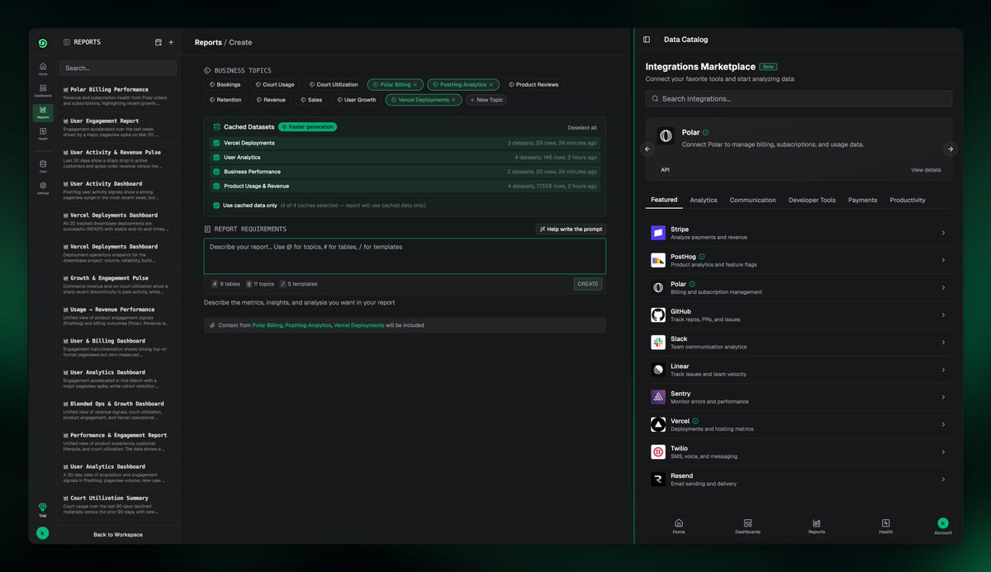
Task: Add a new report with the plus icon
Action: point(171,42)
